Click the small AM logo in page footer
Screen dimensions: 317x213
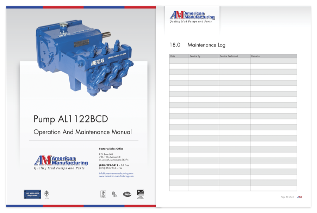pos(299,197)
